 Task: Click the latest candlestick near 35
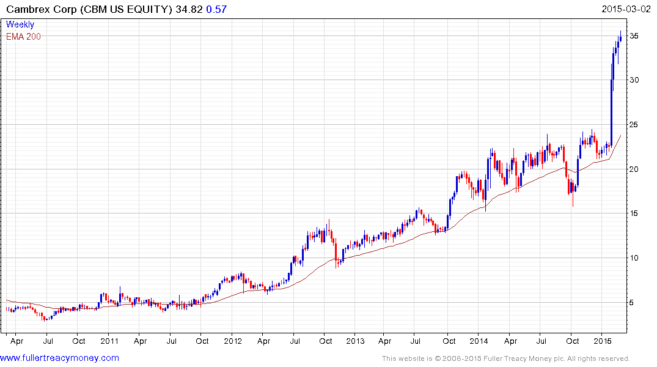(x=620, y=38)
